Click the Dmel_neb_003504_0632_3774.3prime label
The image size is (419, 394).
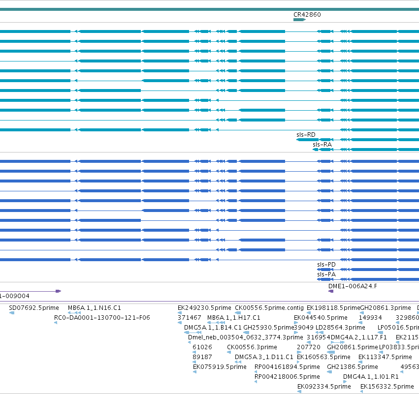(246, 337)
